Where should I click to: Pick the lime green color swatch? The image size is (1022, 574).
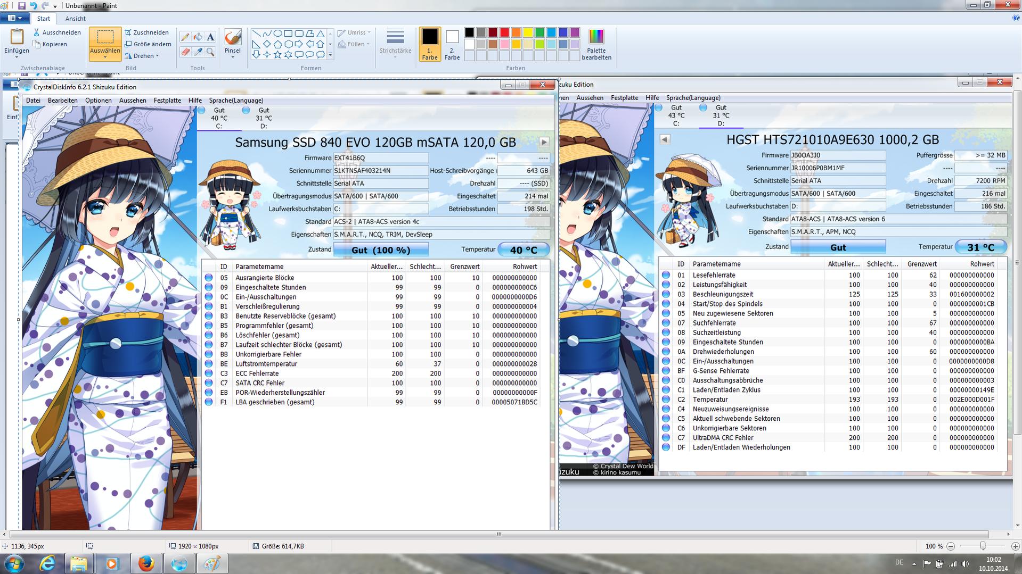(539, 44)
